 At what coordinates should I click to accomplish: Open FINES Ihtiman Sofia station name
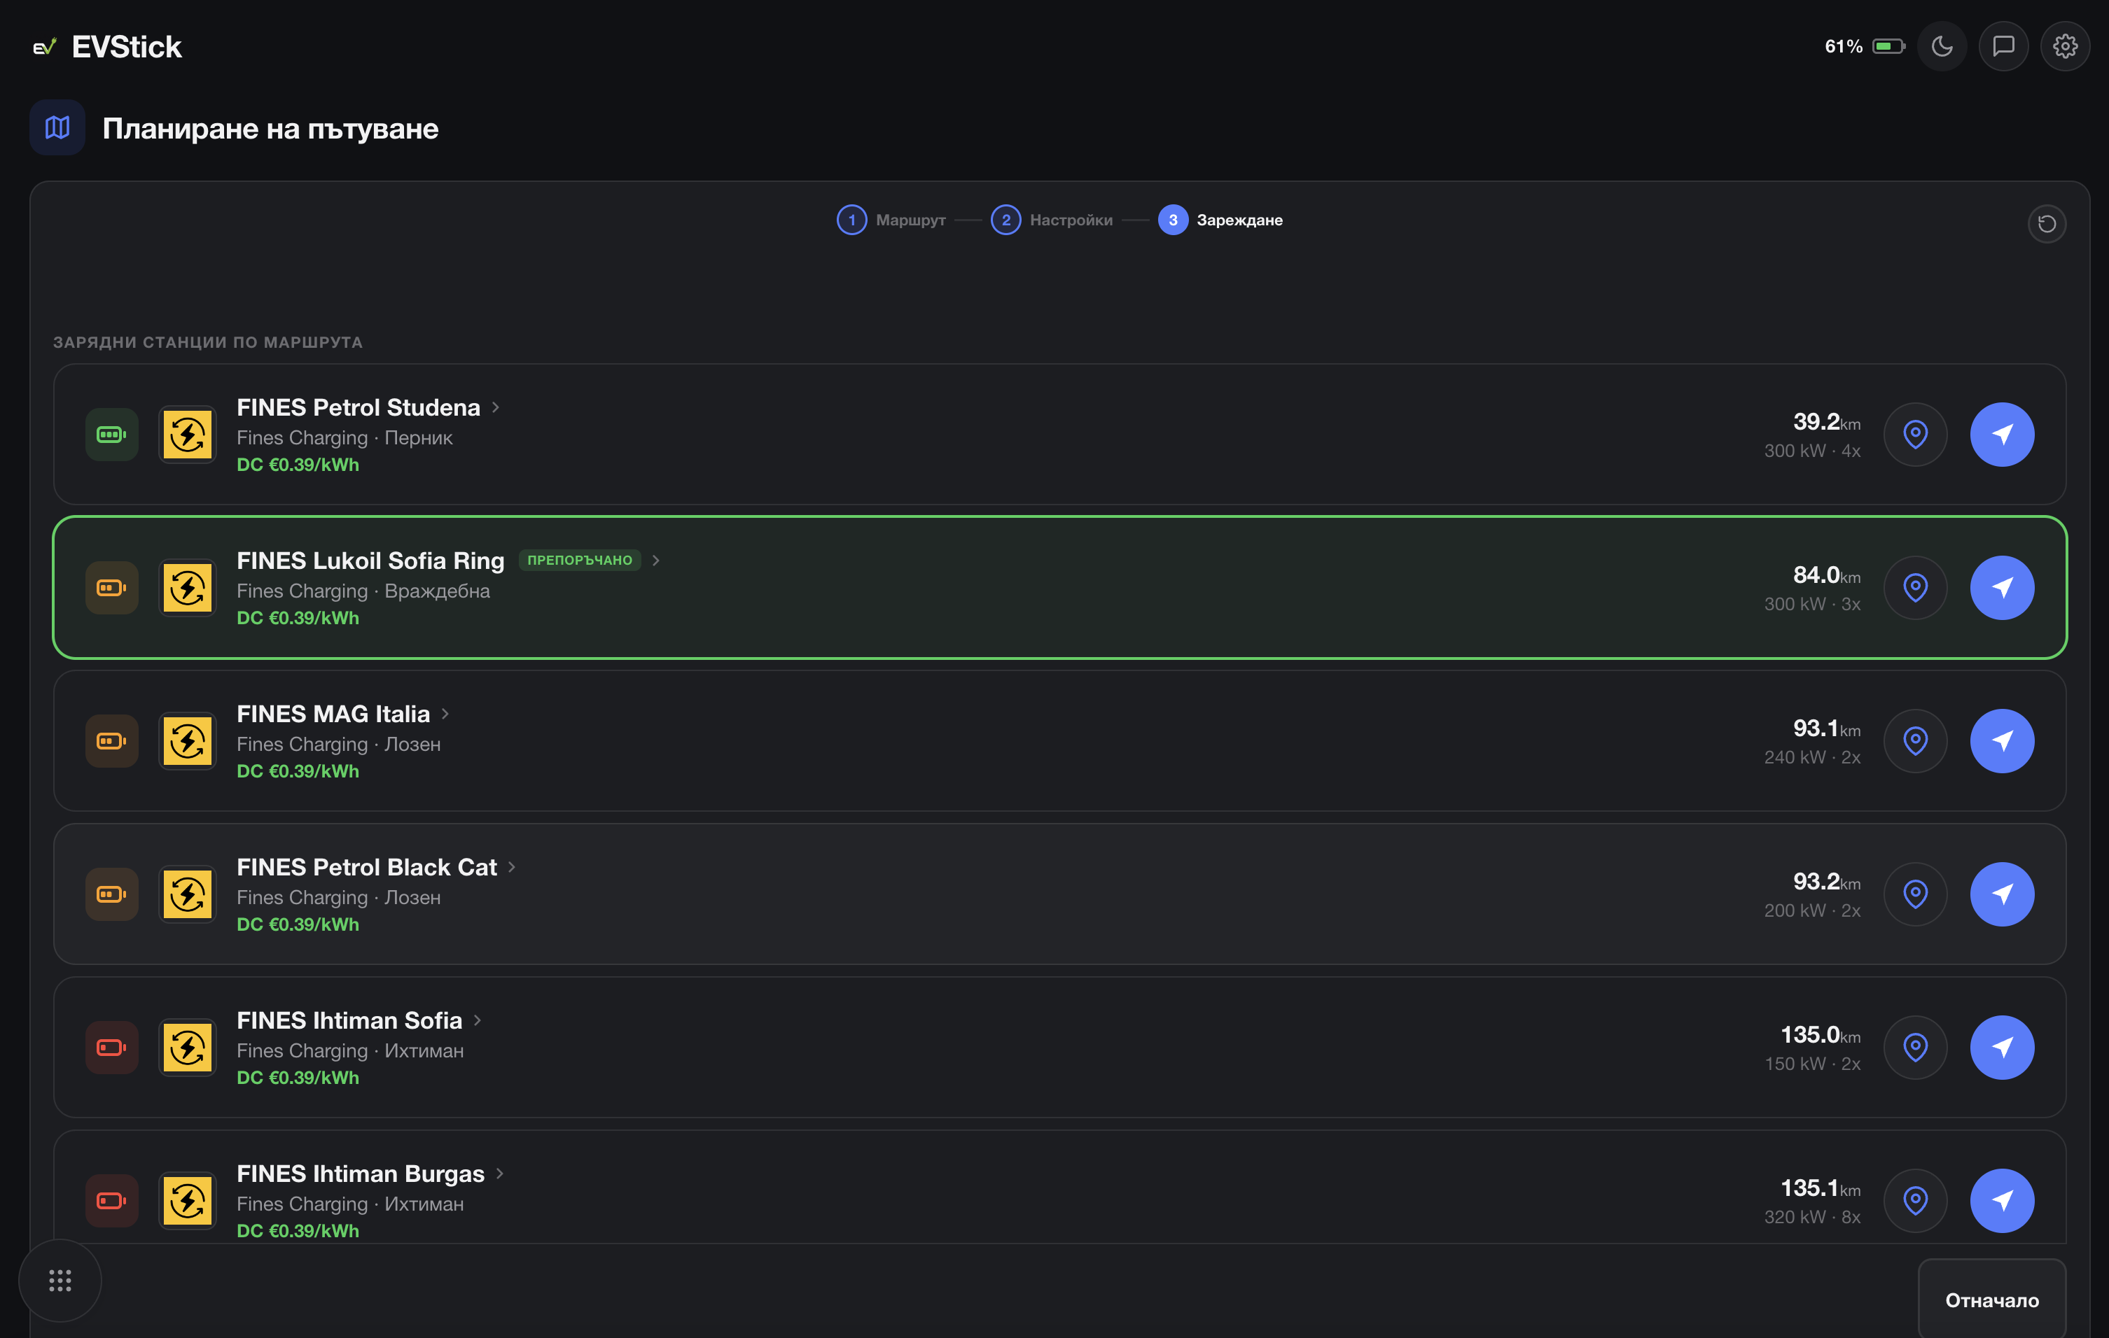point(349,1020)
